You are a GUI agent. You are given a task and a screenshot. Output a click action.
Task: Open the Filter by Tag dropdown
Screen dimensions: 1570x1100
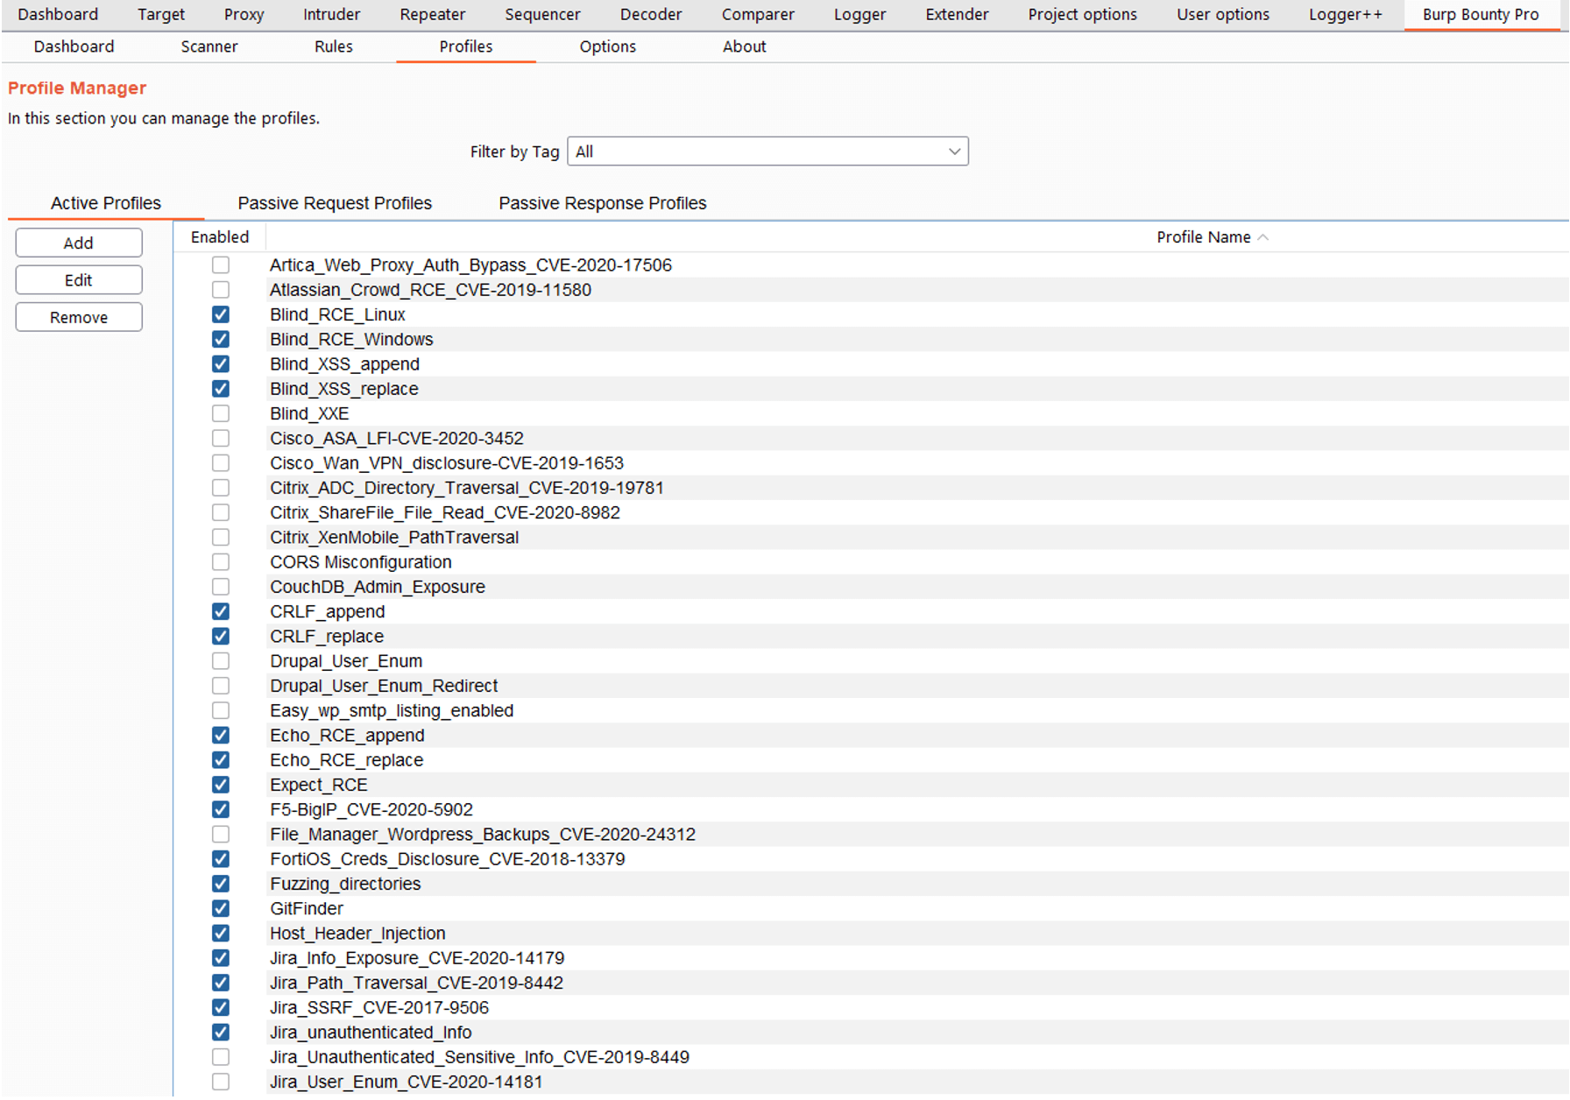point(953,151)
